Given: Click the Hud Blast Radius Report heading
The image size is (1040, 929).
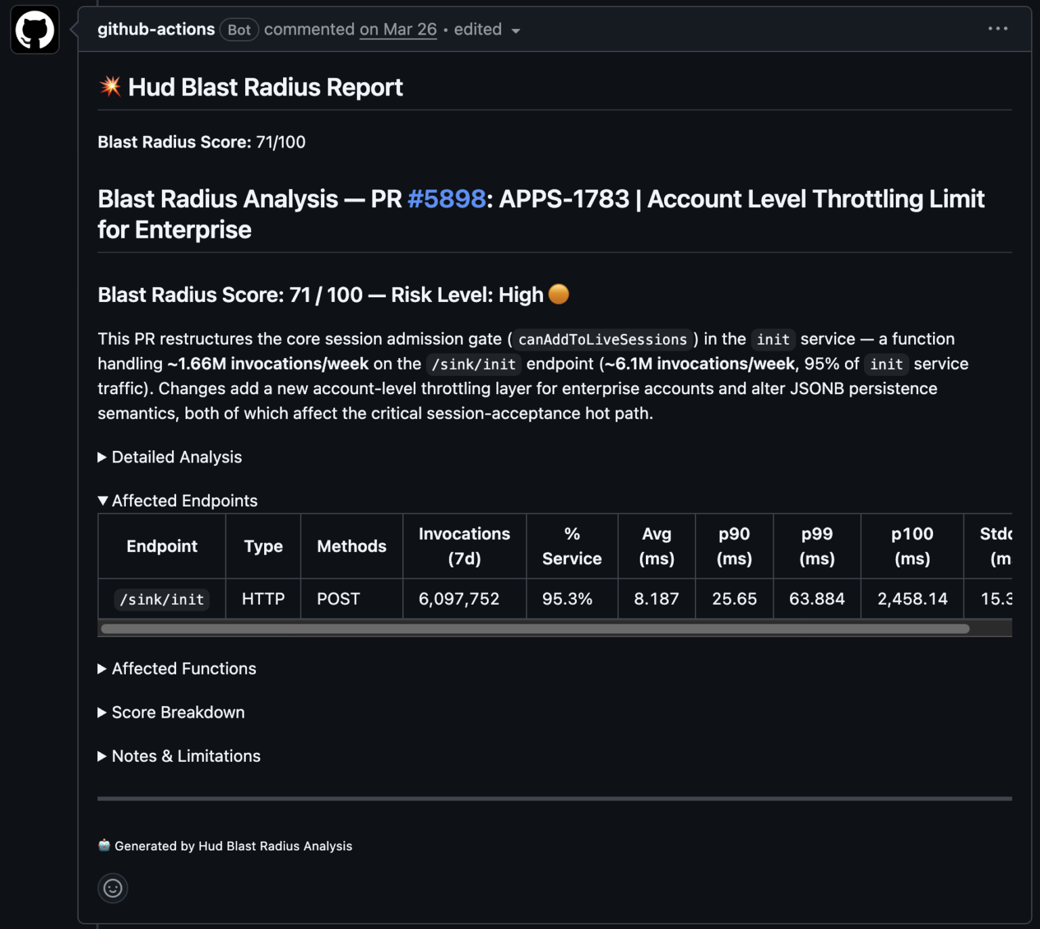Looking at the screenshot, I should point(265,87).
